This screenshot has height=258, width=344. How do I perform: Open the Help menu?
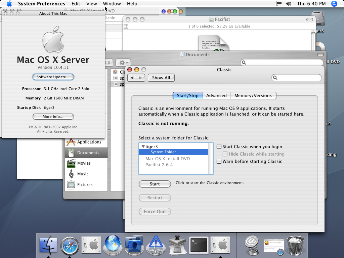tap(132, 4)
